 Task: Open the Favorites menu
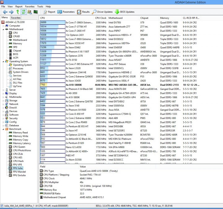pyautogui.click(x=30, y=7)
